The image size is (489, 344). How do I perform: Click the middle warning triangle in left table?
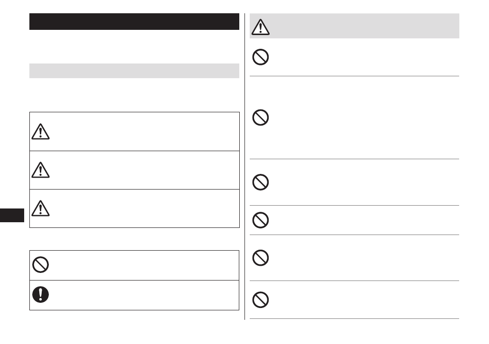point(41,170)
